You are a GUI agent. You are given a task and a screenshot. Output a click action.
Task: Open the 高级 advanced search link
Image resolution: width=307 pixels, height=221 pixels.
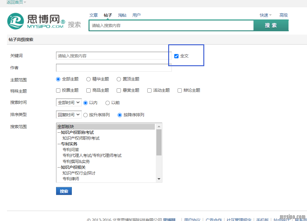(283, 15)
